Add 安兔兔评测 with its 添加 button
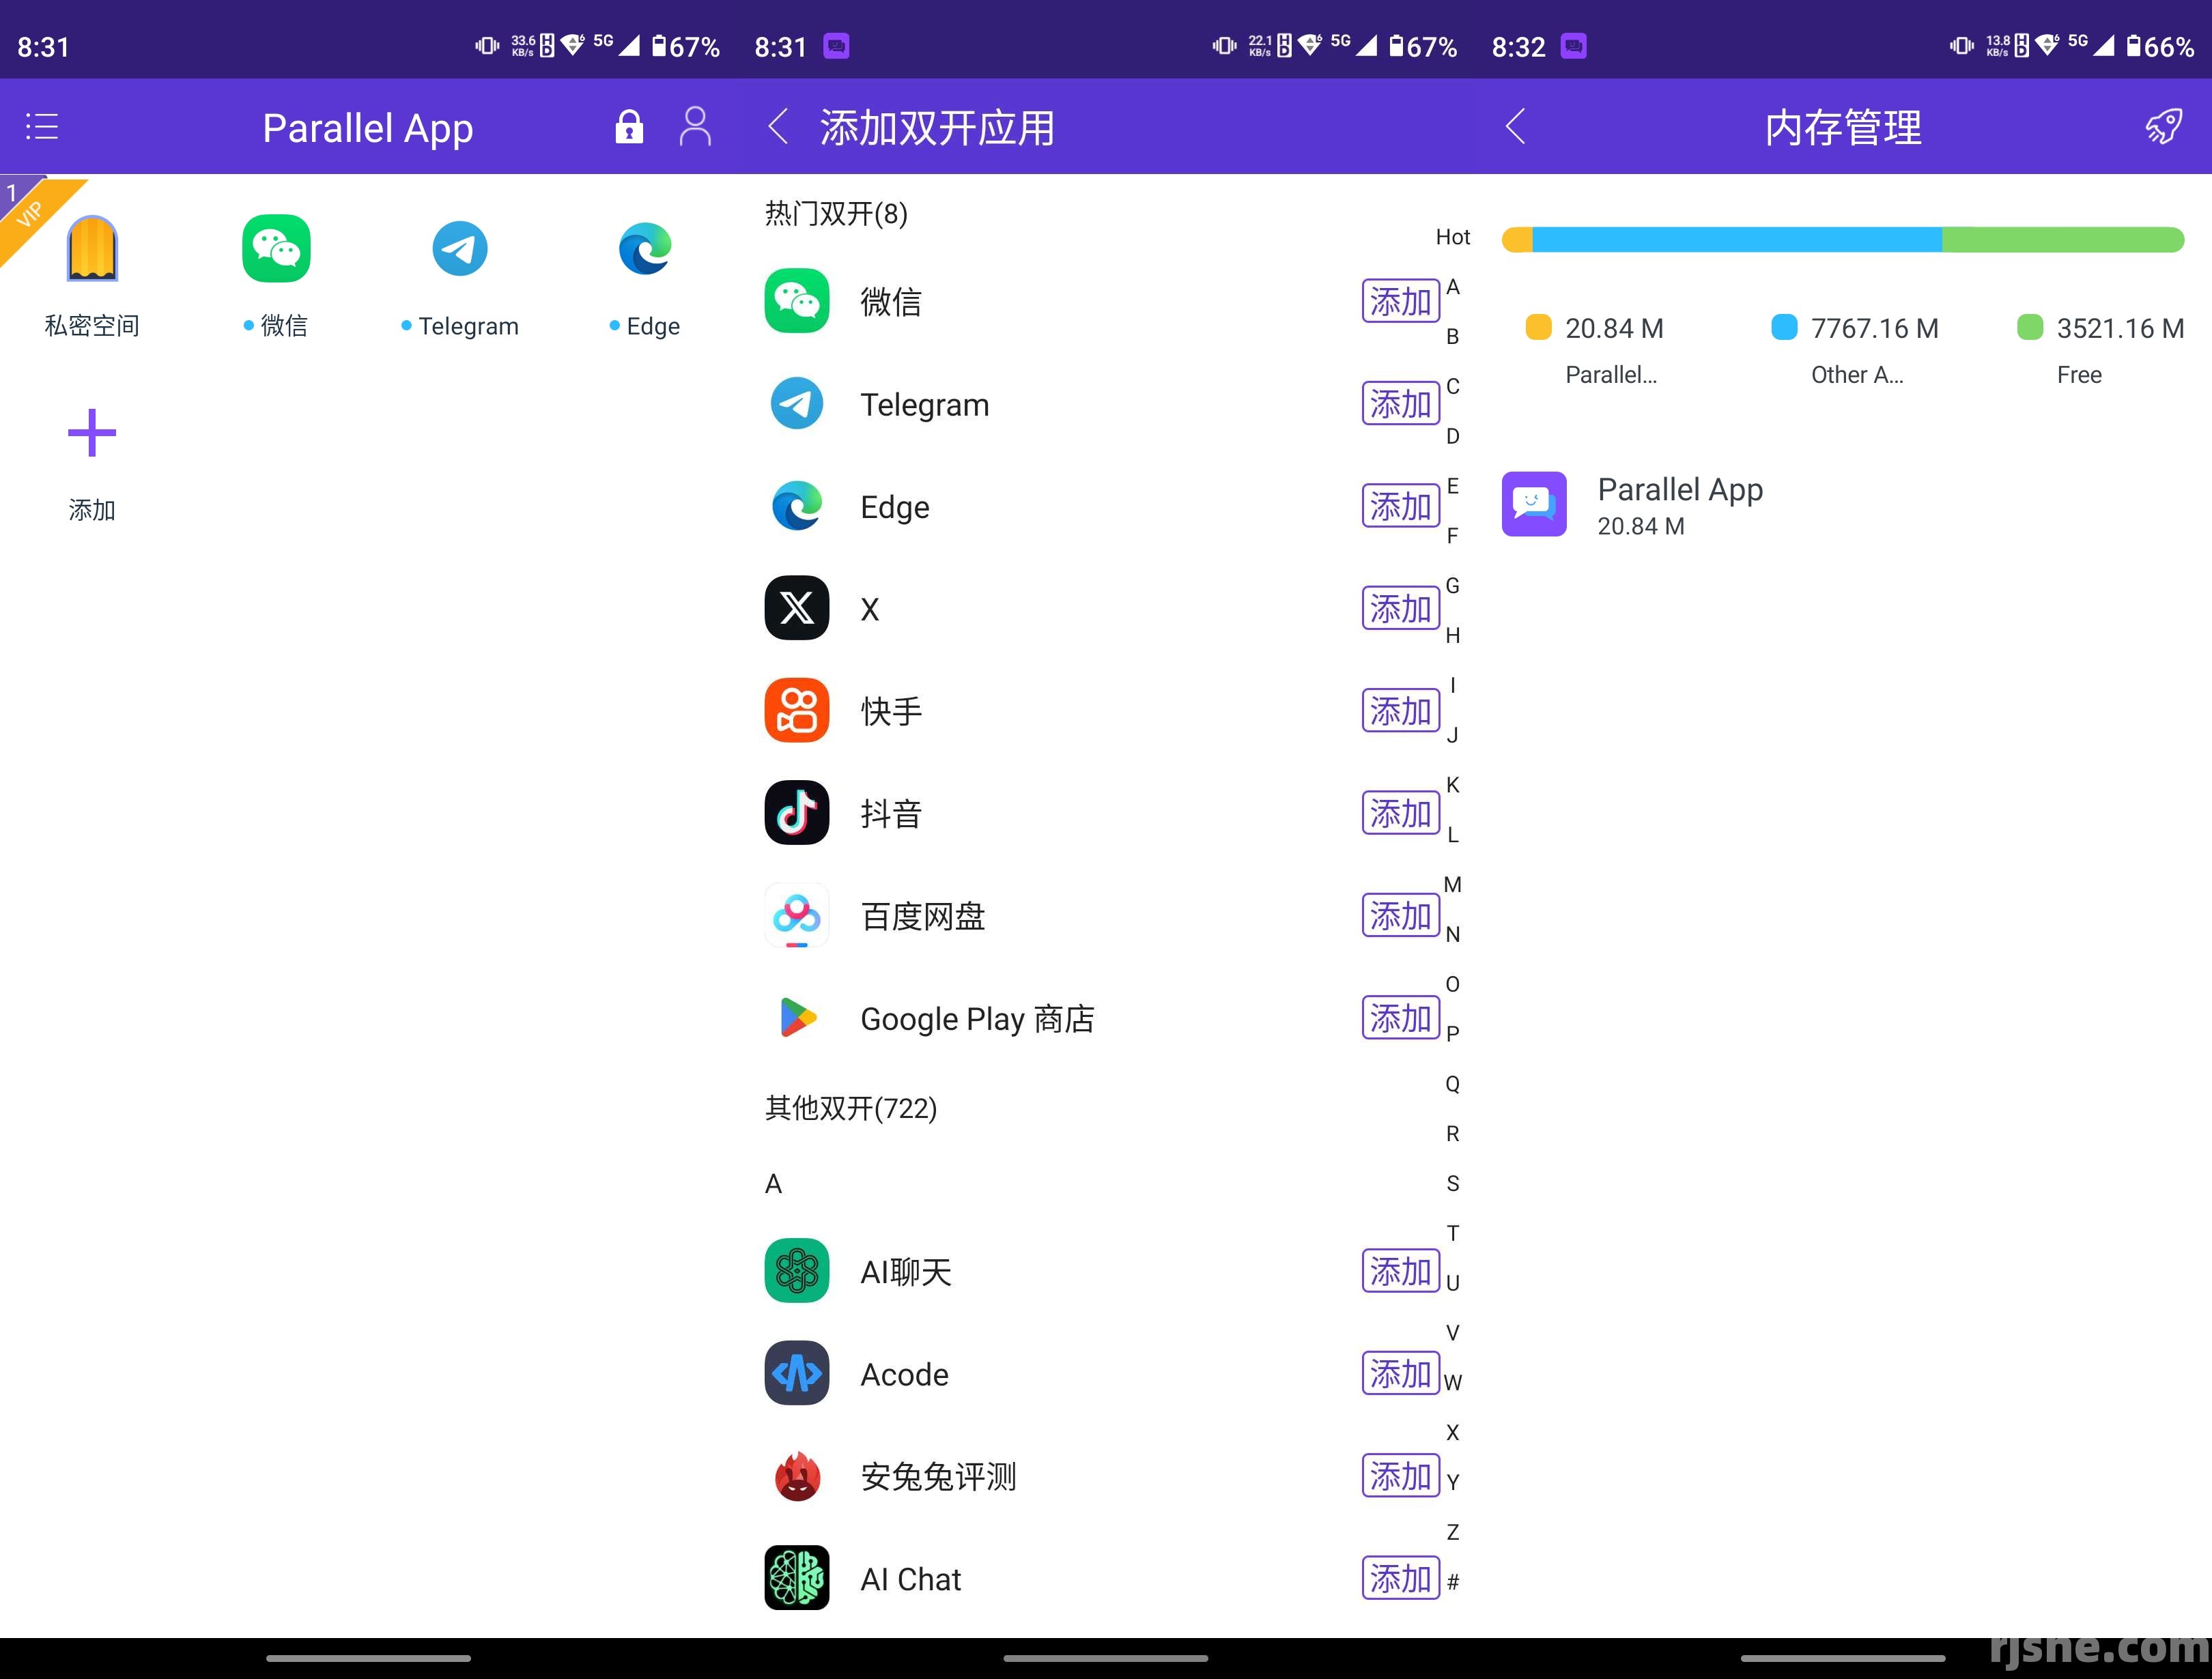Screen dimensions: 2212x1679 [x=1401, y=1476]
